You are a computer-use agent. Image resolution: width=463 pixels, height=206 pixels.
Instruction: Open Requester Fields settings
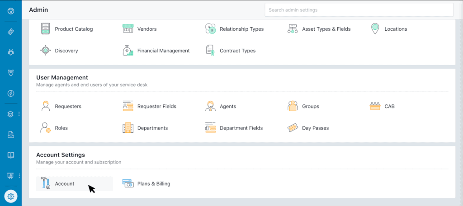(156, 107)
